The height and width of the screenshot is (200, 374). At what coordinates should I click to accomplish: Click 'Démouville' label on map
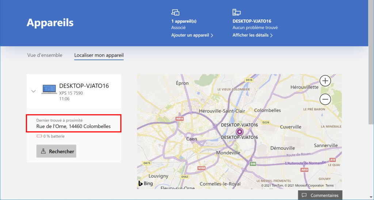tap(282, 148)
